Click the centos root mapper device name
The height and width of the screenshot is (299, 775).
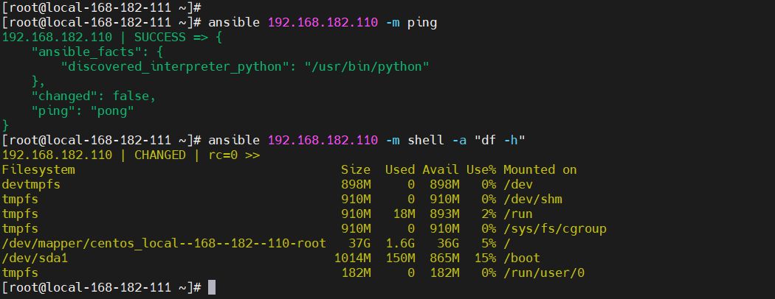[164, 243]
